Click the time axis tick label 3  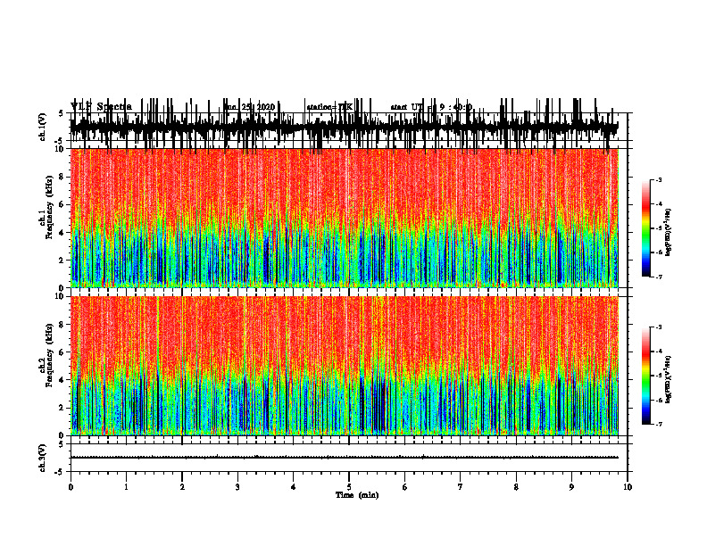237,487
